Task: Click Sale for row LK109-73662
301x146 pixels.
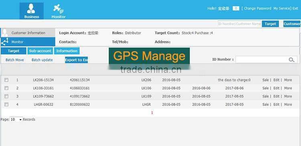Action: point(266,96)
